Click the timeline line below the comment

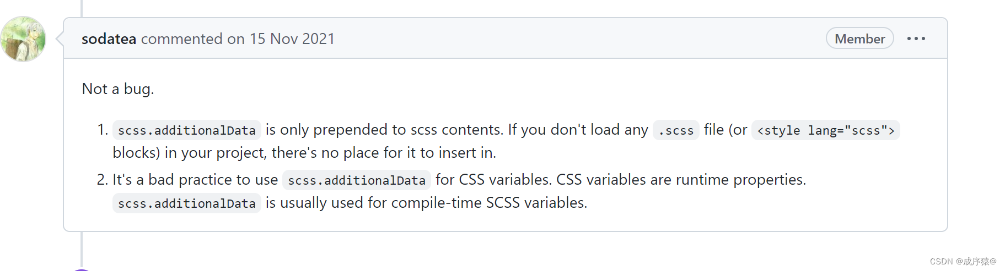pos(82,250)
